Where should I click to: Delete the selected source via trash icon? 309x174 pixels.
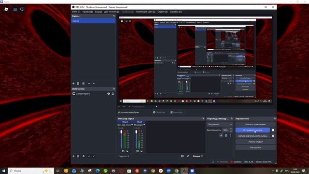pyautogui.click(x=78, y=156)
